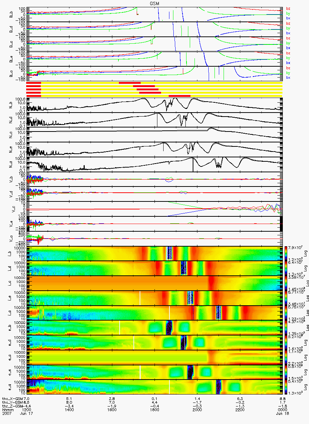The image size is (309, 424).
Task: Select the N_b density panel label
Action: click(11, 106)
